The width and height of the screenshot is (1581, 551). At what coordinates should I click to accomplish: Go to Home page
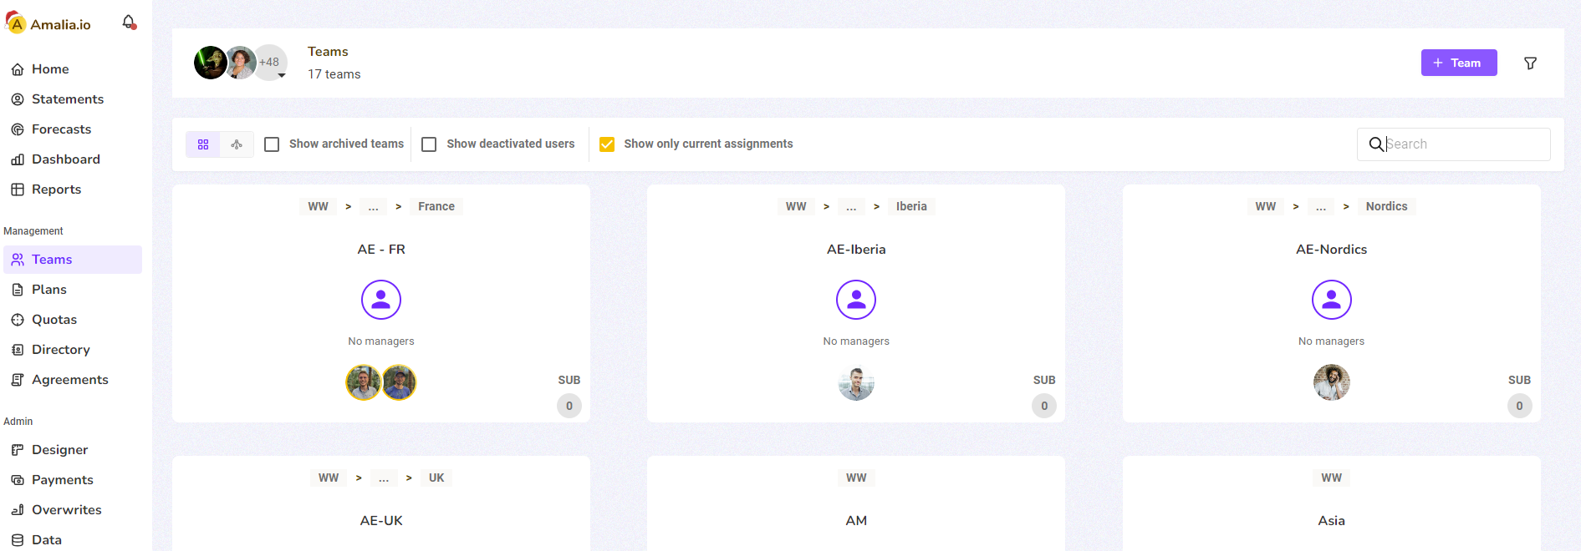pos(73,69)
